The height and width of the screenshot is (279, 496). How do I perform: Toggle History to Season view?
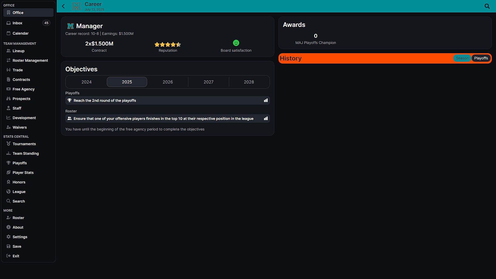click(462, 58)
